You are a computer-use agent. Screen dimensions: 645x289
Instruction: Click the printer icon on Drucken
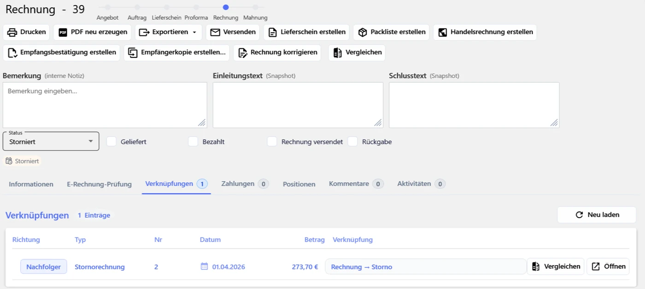coord(12,32)
